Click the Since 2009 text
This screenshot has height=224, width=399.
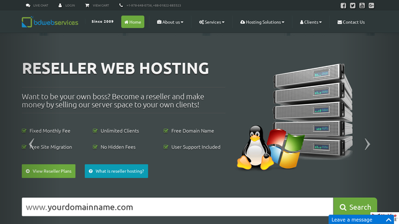tap(102, 22)
